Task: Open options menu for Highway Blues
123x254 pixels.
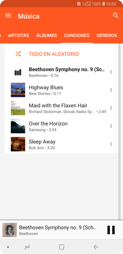Action: coord(111,90)
